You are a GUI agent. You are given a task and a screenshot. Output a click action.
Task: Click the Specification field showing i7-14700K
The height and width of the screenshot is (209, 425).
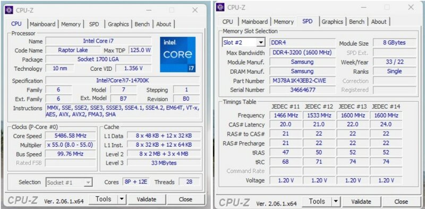[x=123, y=81]
